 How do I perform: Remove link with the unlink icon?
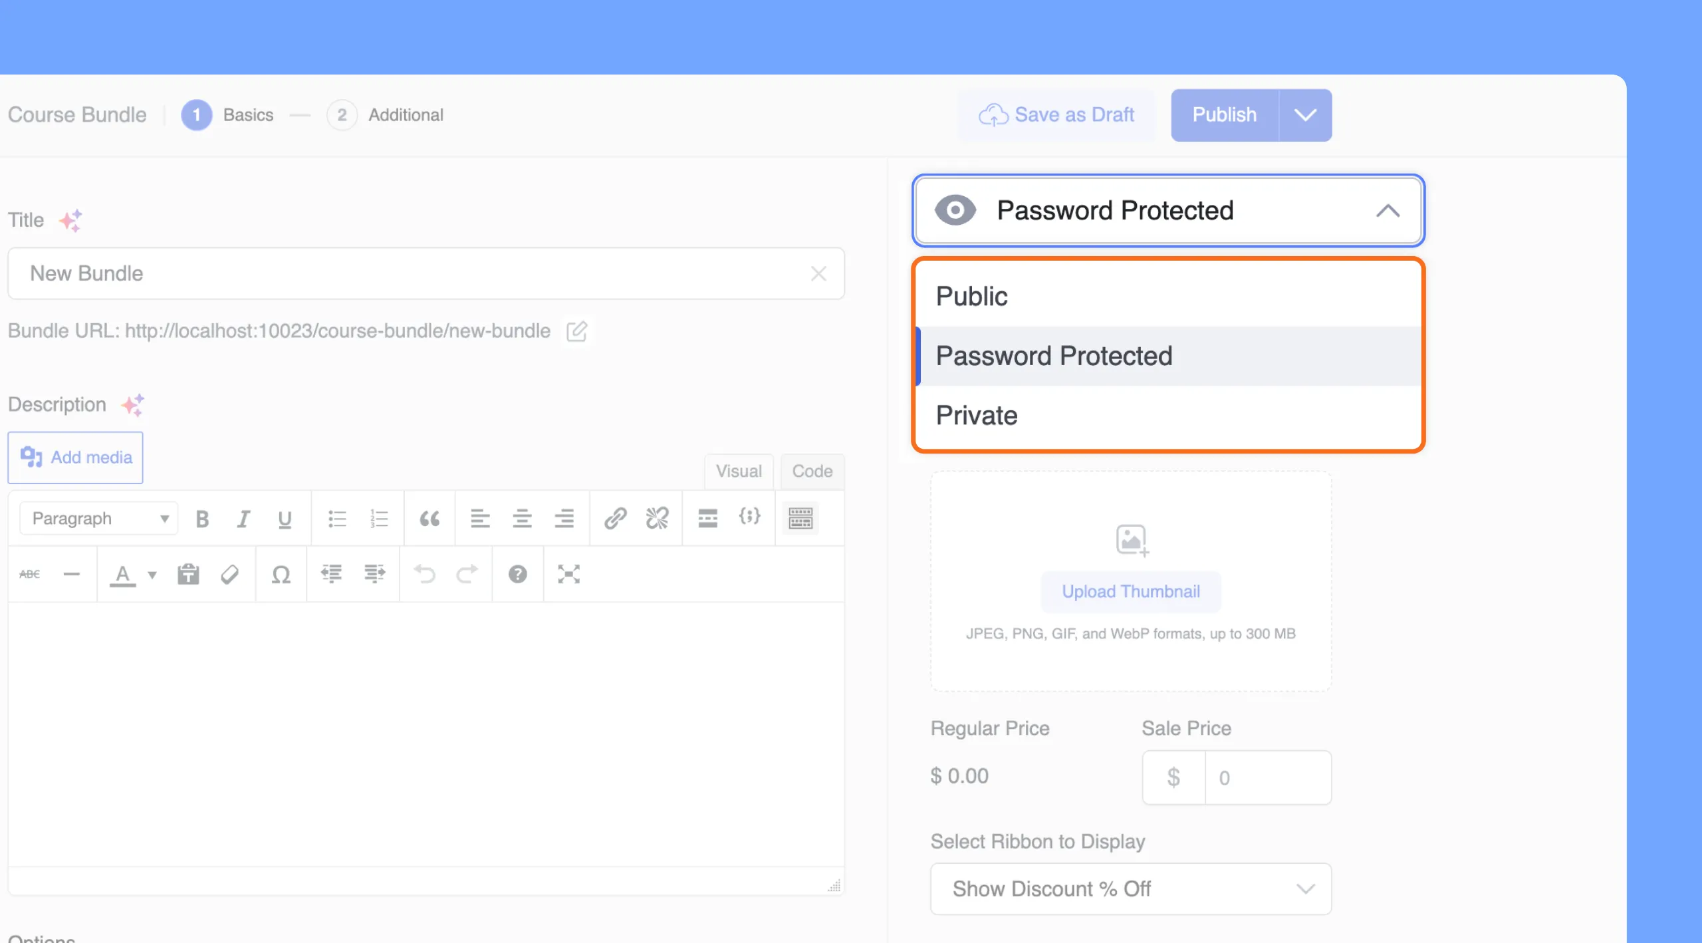[x=657, y=519]
